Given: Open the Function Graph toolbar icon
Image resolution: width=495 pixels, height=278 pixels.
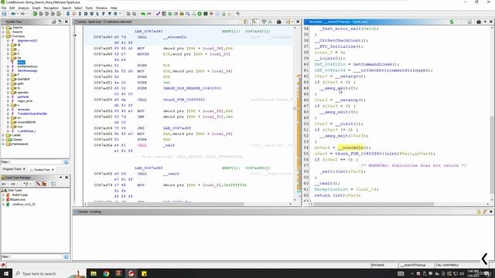Looking at the screenshot, I should point(193,14).
